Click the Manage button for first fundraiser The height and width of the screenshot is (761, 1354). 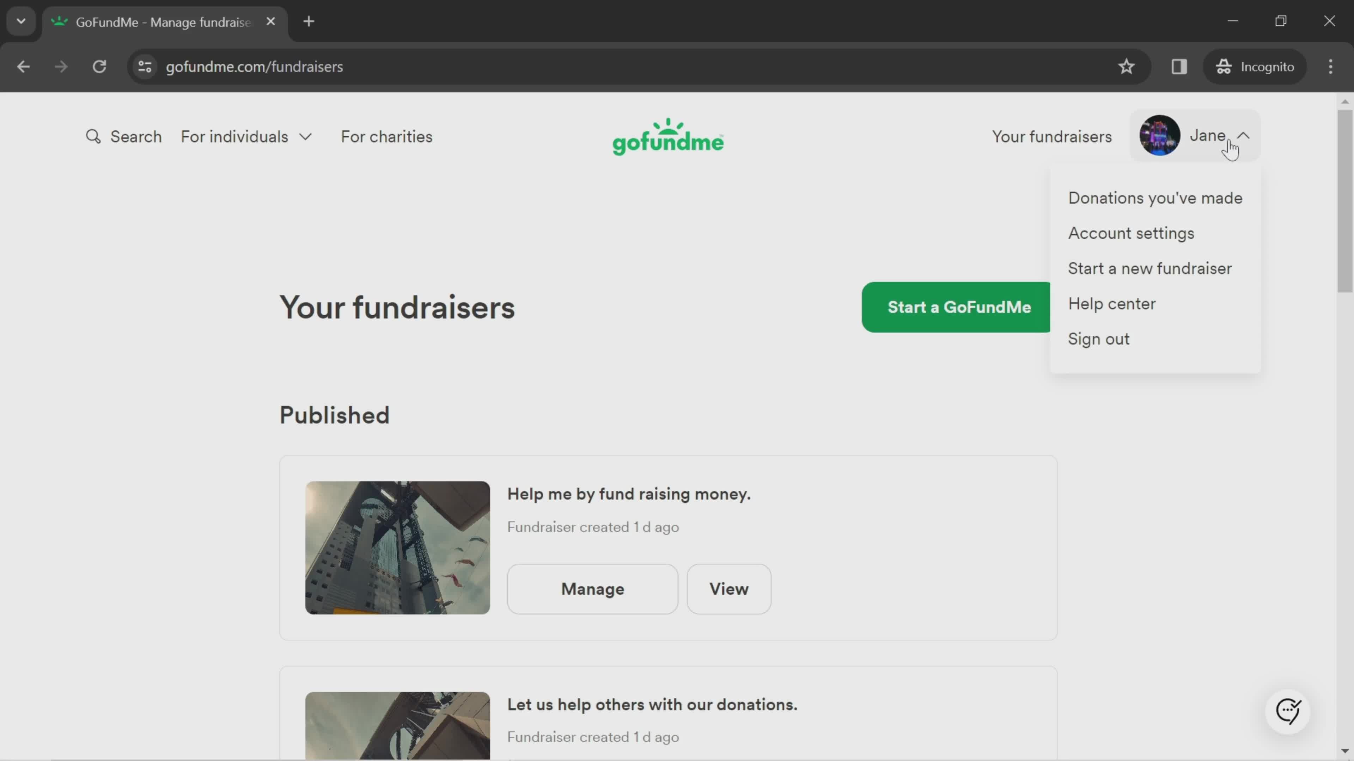point(593,588)
